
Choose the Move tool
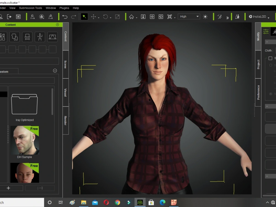pos(93,17)
